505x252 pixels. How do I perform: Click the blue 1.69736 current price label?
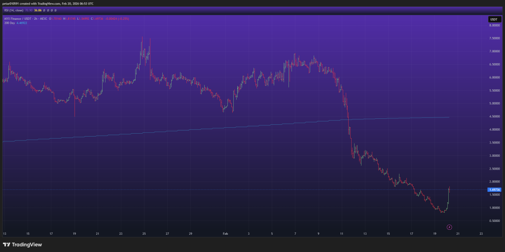click(494, 189)
